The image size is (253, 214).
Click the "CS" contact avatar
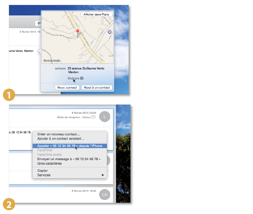tap(105, 195)
